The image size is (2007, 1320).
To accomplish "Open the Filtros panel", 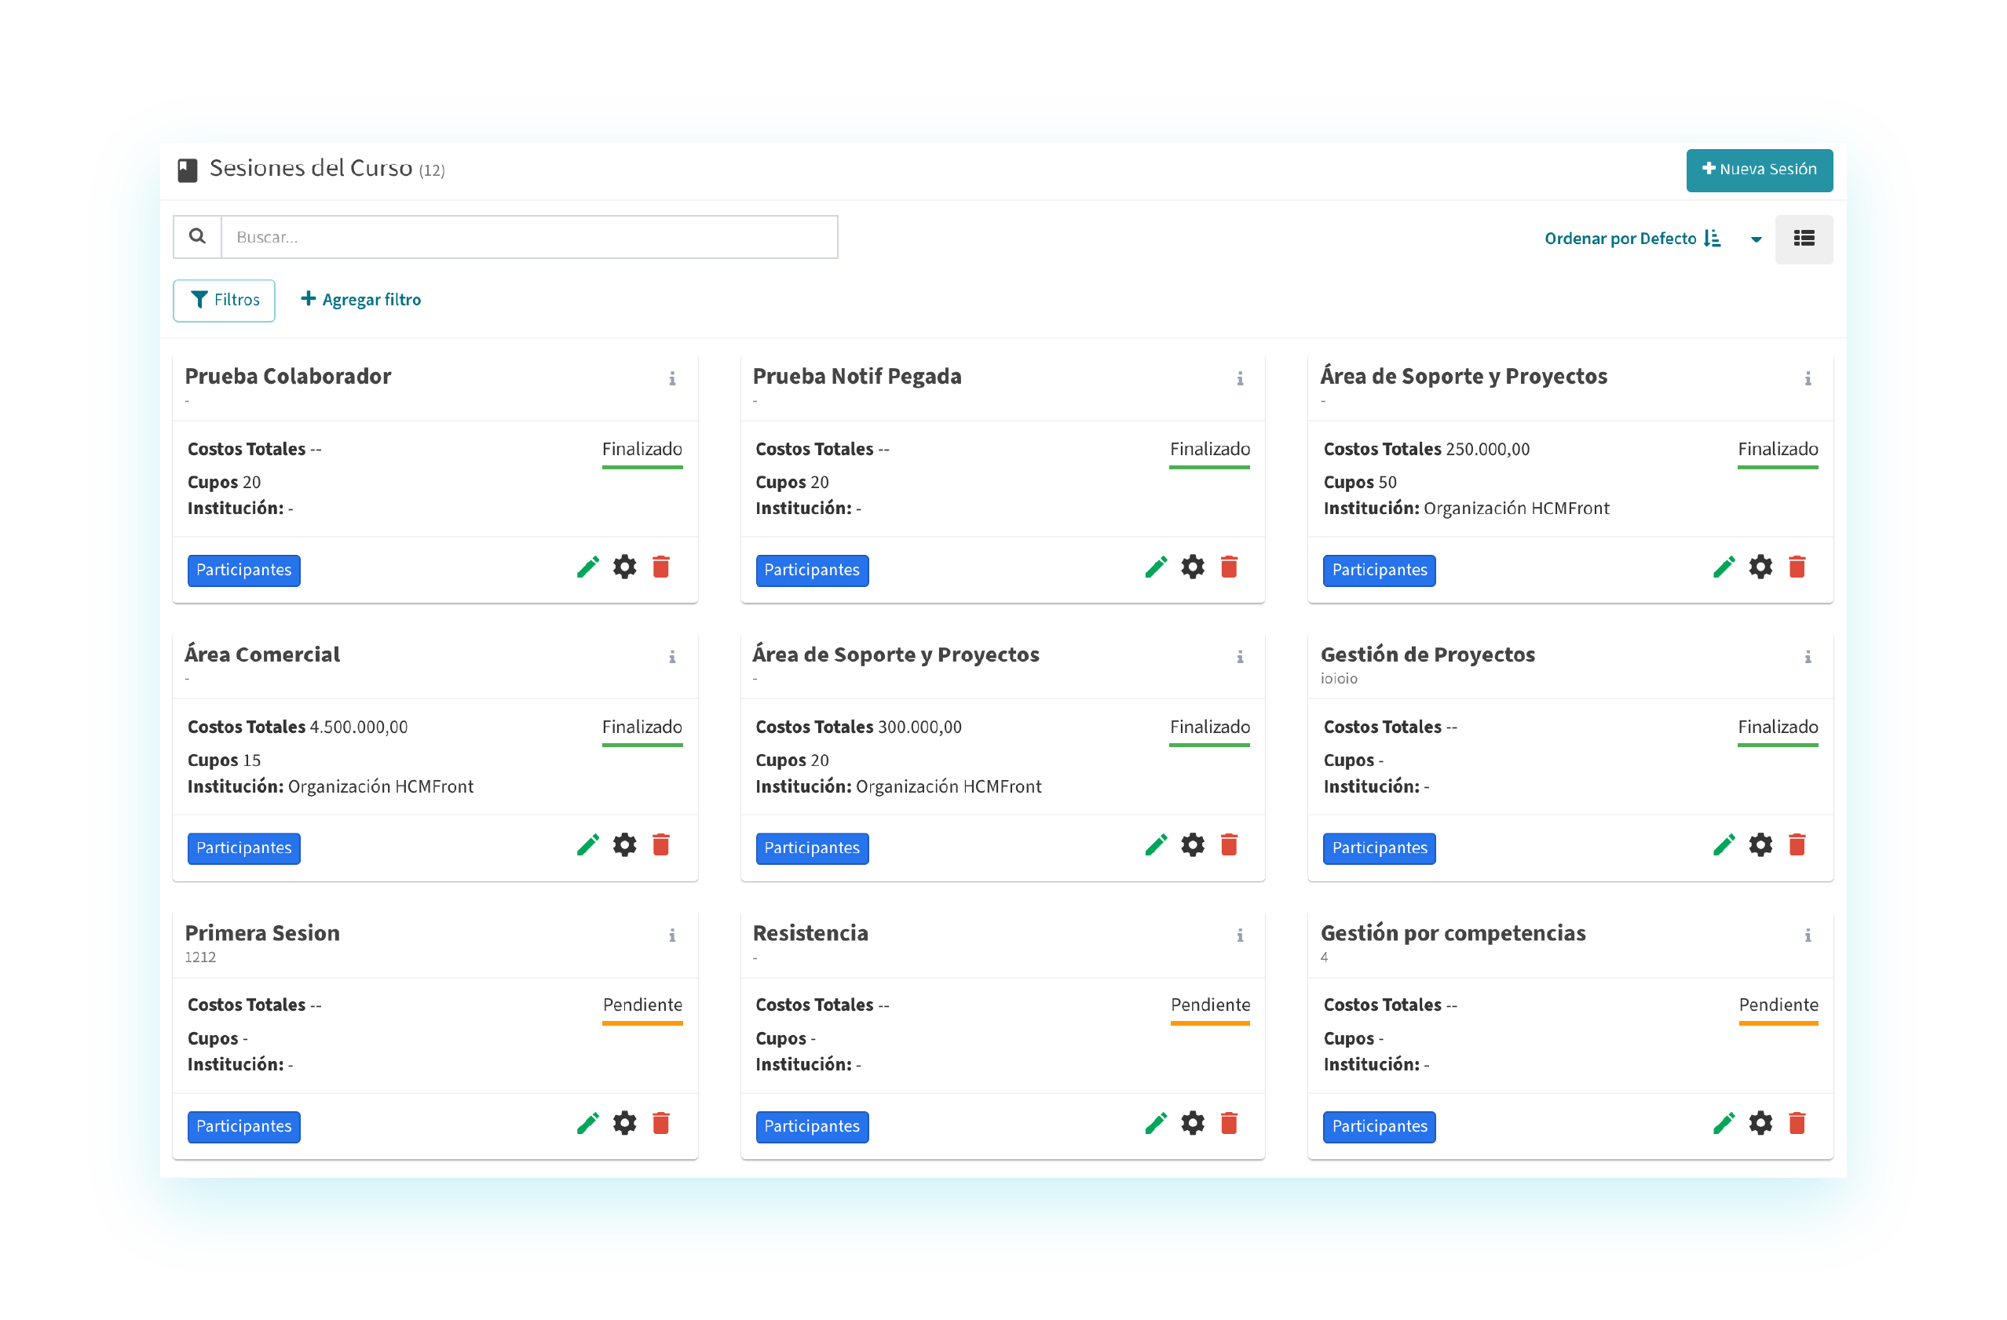I will point(225,300).
